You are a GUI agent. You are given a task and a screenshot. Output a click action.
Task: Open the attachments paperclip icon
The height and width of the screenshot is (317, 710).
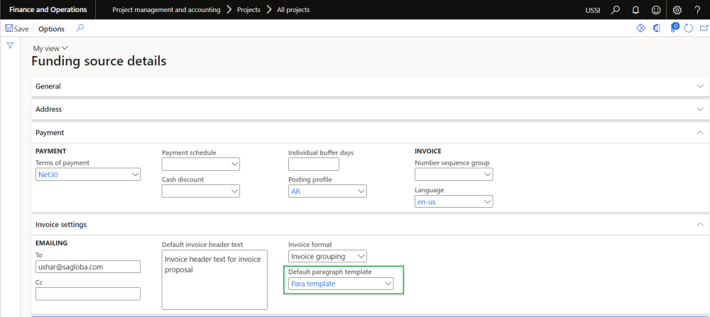(672, 29)
